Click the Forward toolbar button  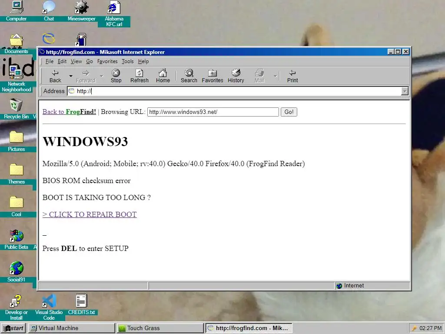click(86, 76)
